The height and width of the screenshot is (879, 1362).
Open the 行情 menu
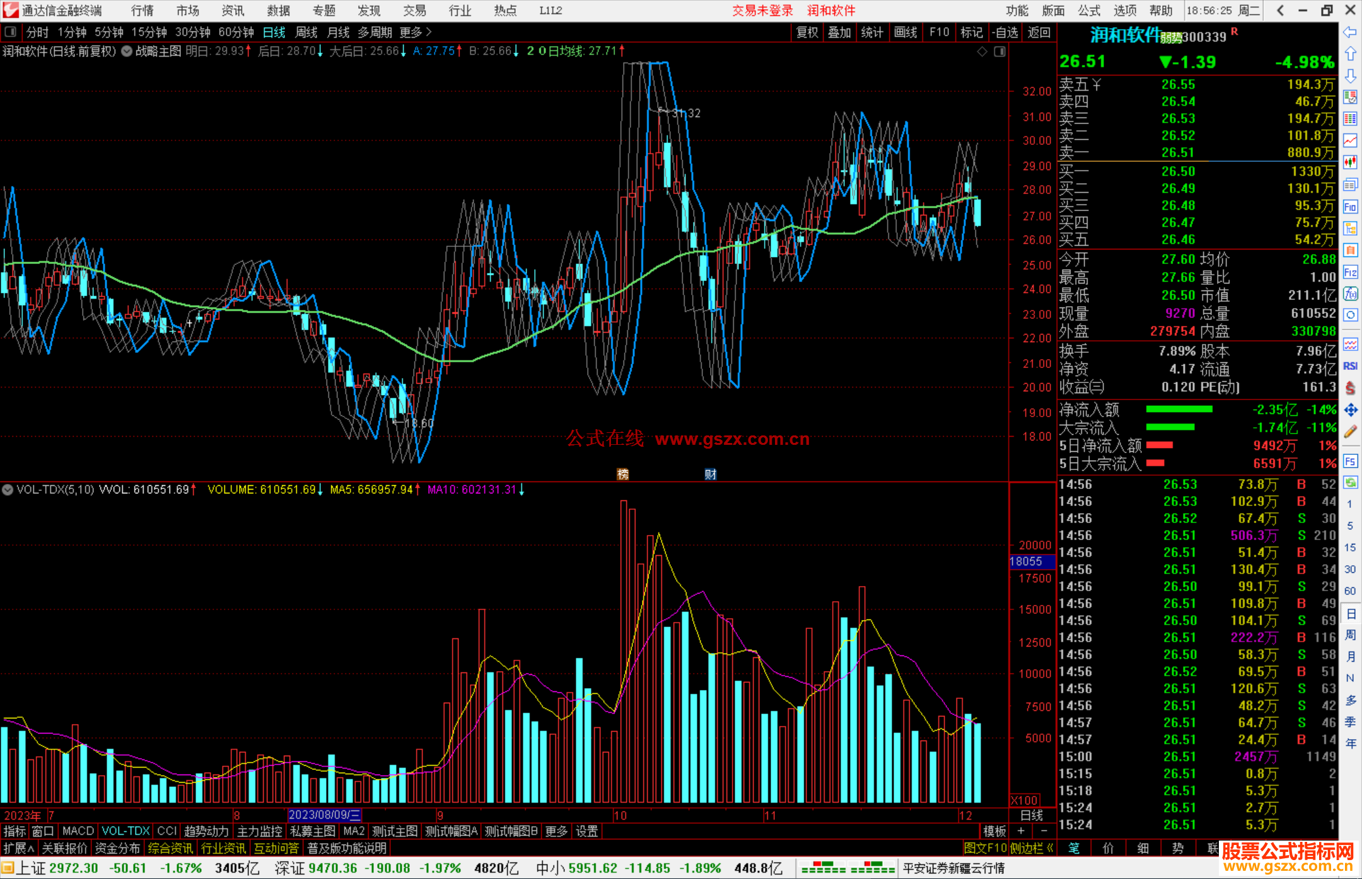tap(143, 11)
